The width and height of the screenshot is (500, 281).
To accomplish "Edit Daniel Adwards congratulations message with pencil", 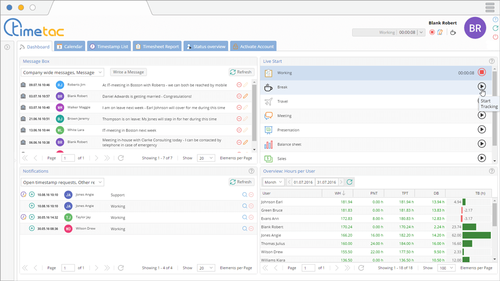I will tap(246, 96).
